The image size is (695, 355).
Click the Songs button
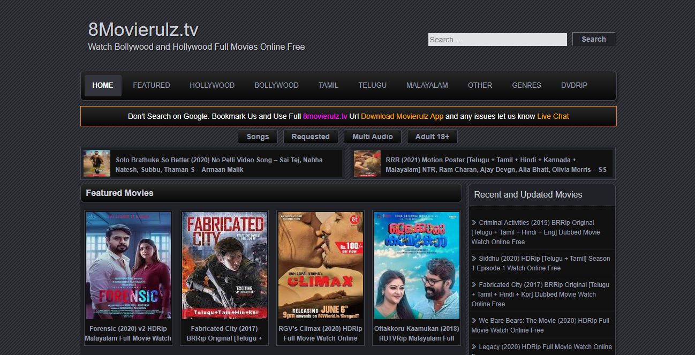pyautogui.click(x=258, y=137)
